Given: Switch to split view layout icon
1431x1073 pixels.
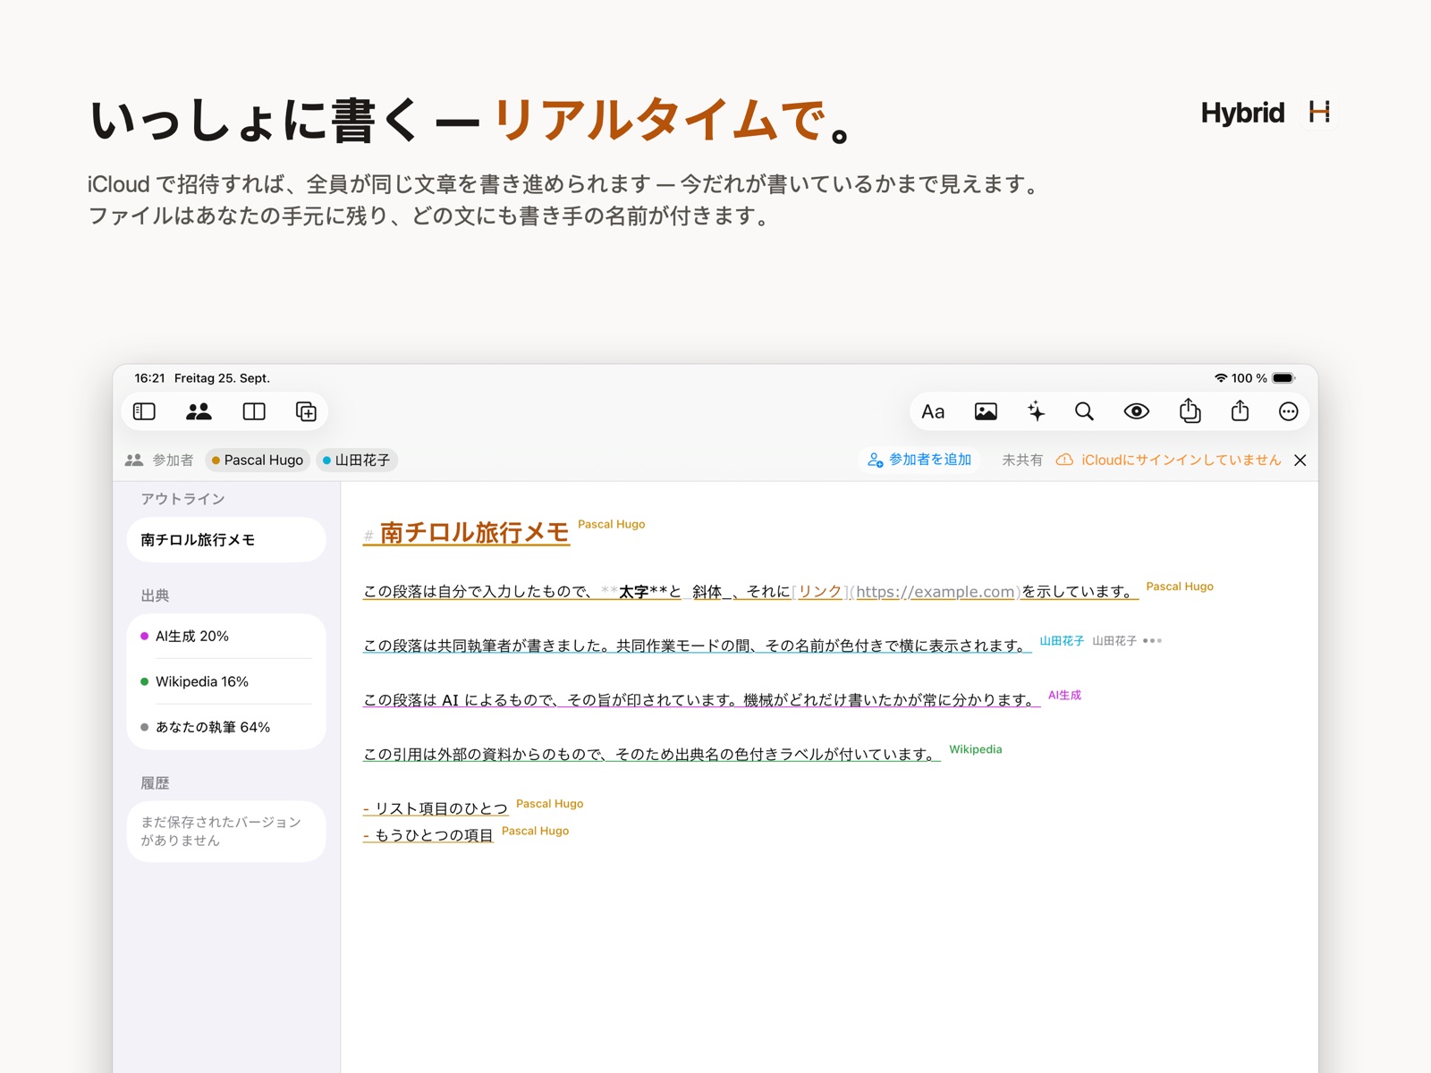Looking at the screenshot, I should (254, 411).
